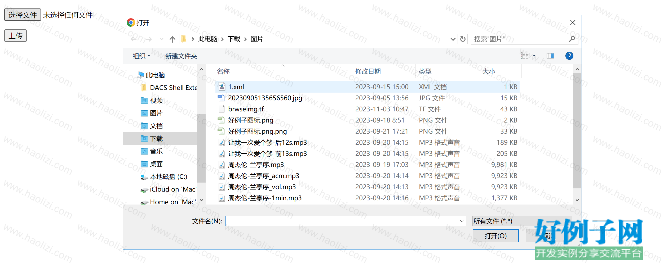Click the help question mark icon
The image size is (664, 263).
(569, 56)
